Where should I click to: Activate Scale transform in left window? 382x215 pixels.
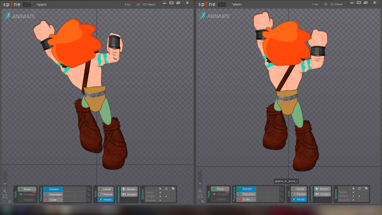coord(53,200)
